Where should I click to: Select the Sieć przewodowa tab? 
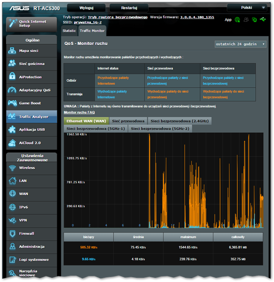[128, 121]
